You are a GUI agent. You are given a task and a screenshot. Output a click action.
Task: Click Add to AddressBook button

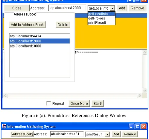tap(27, 25)
